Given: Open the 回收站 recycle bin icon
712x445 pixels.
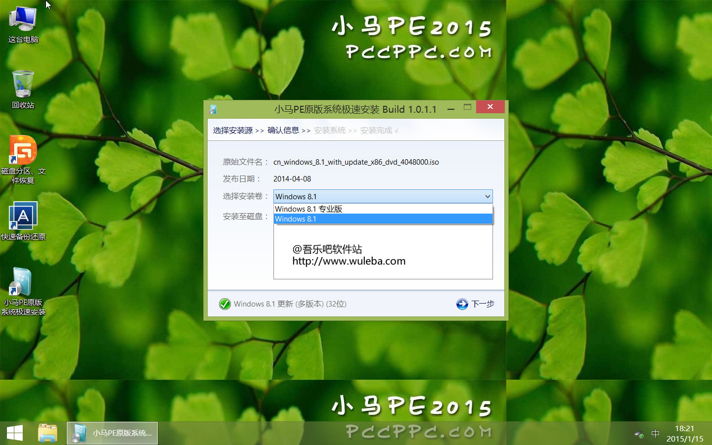Looking at the screenshot, I should pyautogui.click(x=23, y=89).
